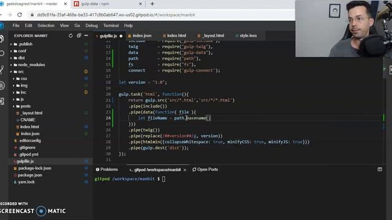Show the Problems panel
The image size is (392, 220).
coord(107,169)
